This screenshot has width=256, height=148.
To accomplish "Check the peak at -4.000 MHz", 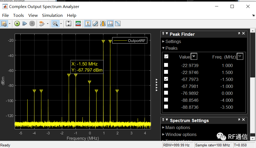I will pyautogui.click(x=166, y=100).
